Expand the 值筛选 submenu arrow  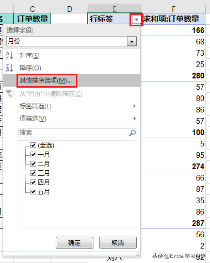(135, 119)
